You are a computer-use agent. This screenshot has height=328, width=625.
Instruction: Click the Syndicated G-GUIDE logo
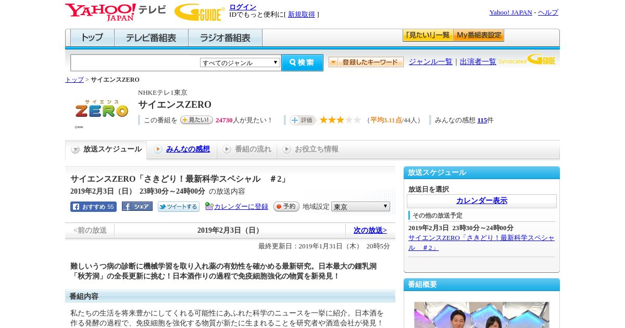tap(527, 59)
